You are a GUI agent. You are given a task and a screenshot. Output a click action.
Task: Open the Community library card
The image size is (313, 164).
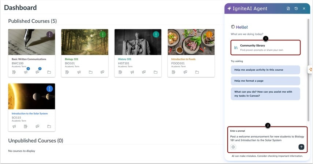click(265, 47)
